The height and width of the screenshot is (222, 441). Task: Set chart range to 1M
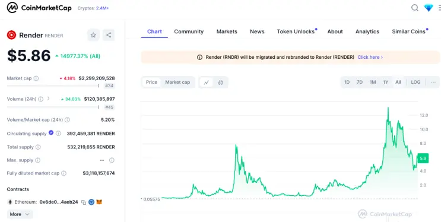pyautogui.click(x=373, y=82)
